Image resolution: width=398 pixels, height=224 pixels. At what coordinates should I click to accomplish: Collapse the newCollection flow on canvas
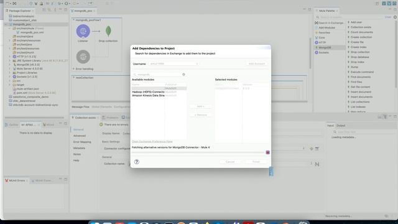73,78
